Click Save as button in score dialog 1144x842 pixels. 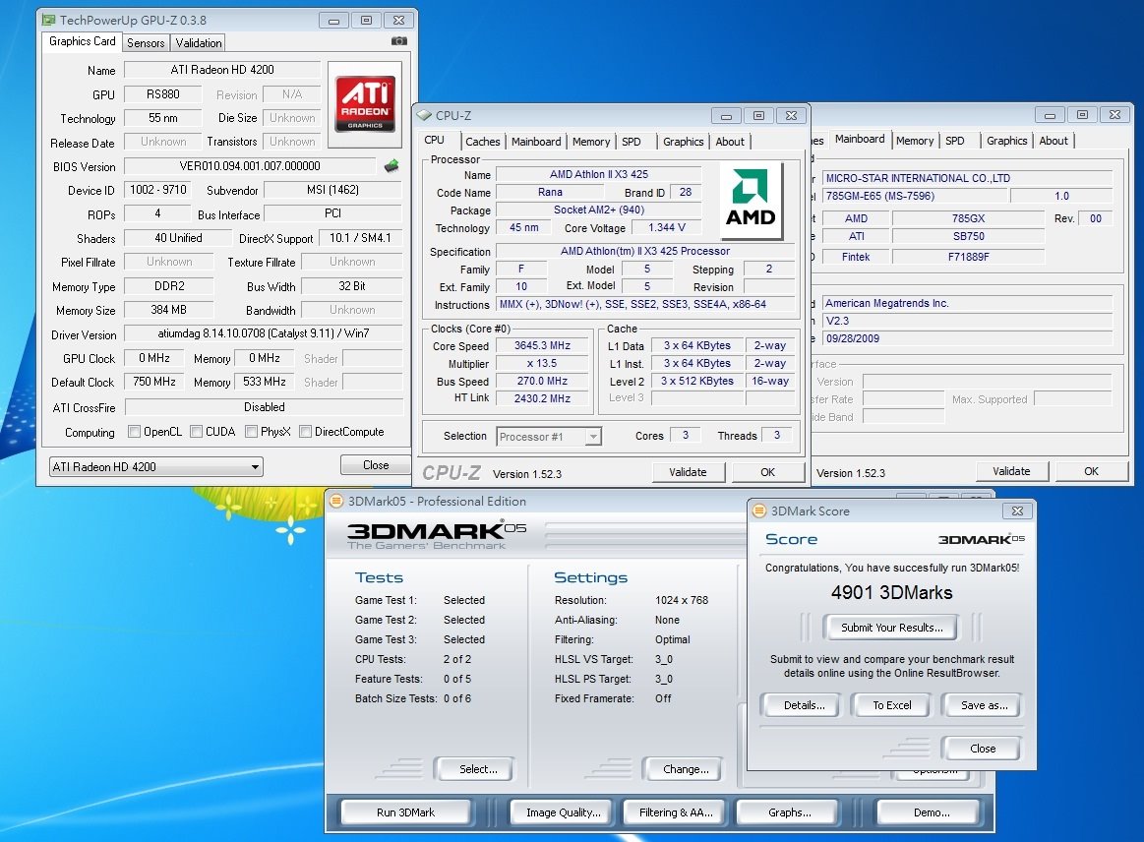click(x=985, y=705)
